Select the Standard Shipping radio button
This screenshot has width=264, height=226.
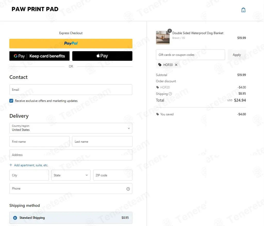click(x=15, y=218)
